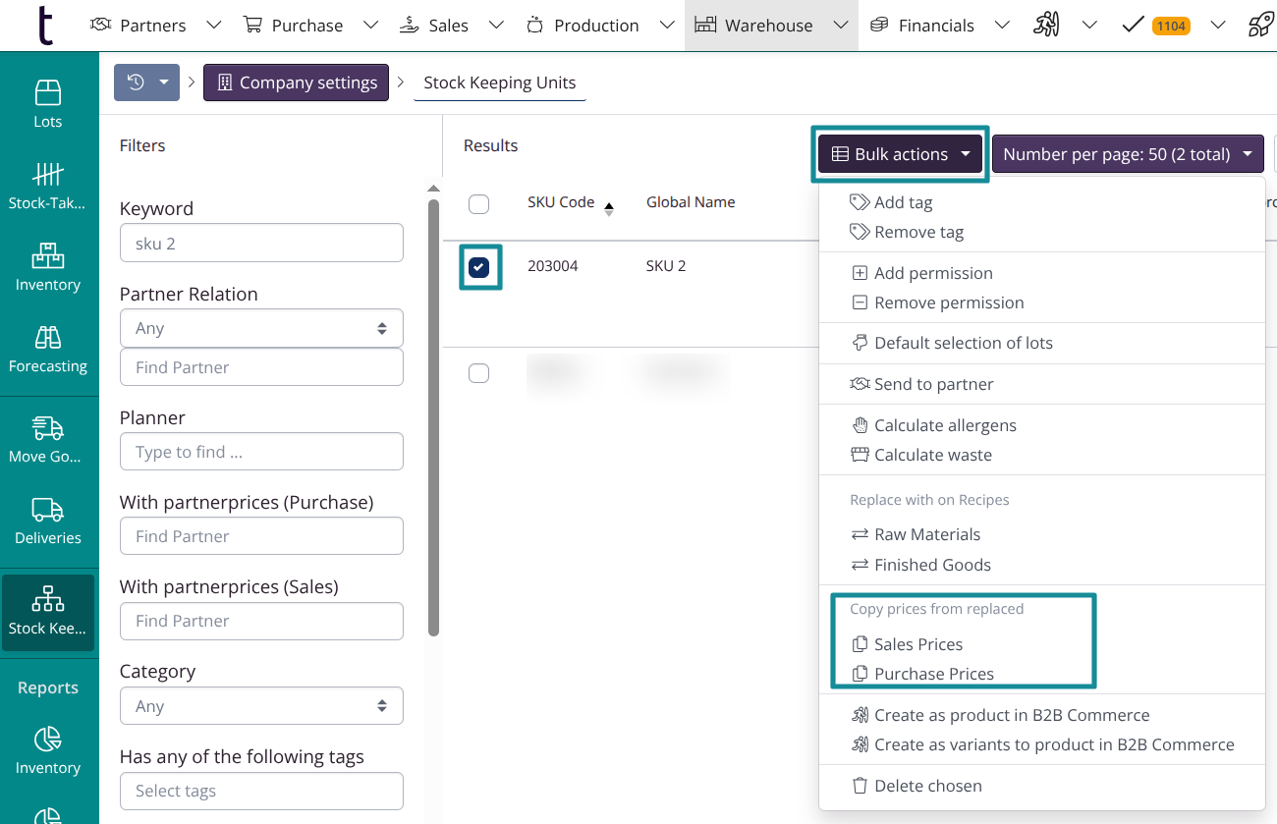This screenshot has width=1277, height=824.
Task: Click the Sales Prices copy icon
Action: coord(860,644)
